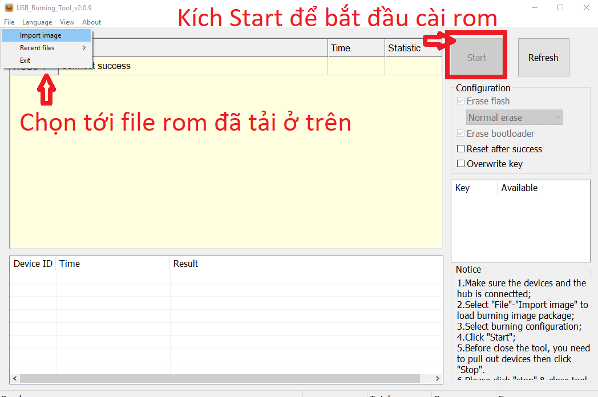This screenshot has height=397, width=598.
Task: Click the Result column header
Action: pyautogui.click(x=306, y=264)
